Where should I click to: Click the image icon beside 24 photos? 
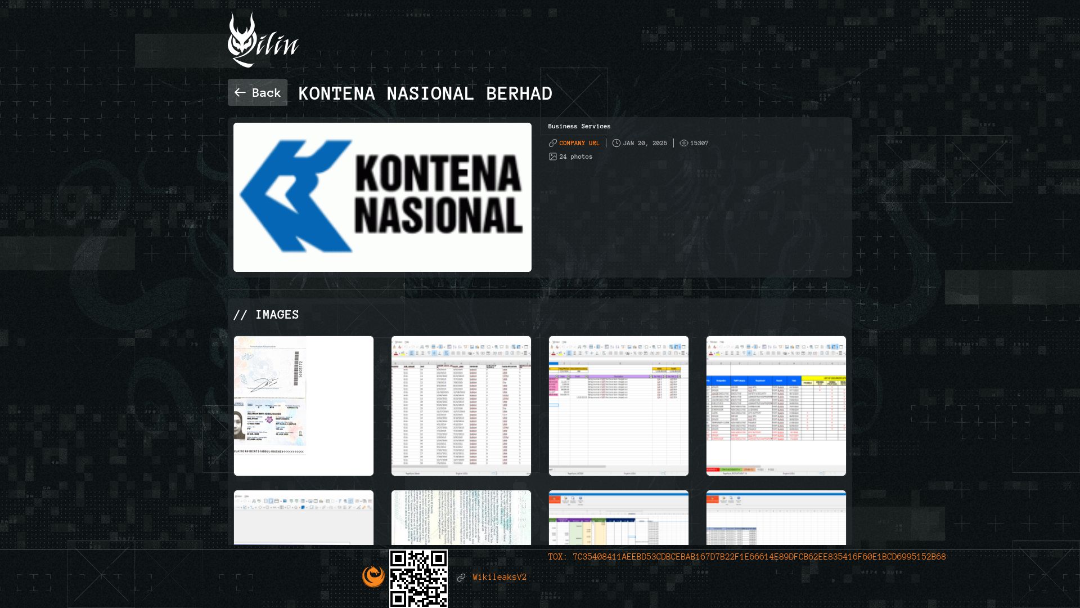[552, 157]
